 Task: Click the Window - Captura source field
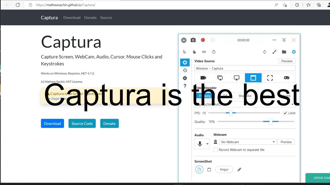pyautogui.click(x=245, y=68)
